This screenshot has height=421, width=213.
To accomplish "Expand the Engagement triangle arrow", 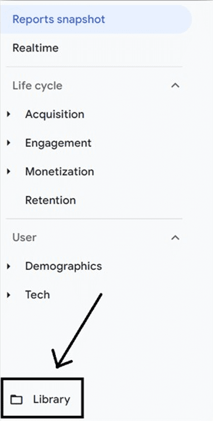I will tap(9, 143).
